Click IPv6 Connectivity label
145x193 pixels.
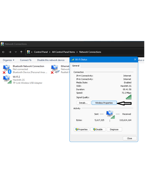pyautogui.click(x=85, y=79)
